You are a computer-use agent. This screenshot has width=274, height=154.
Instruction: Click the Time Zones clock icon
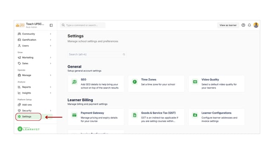pos(135,82)
